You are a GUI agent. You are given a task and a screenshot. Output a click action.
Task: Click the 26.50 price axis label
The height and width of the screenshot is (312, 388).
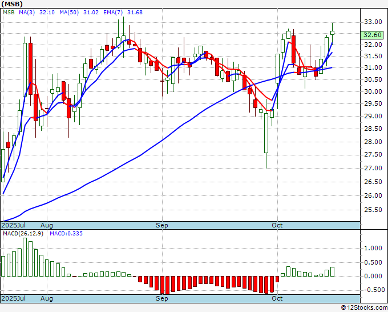click(373, 182)
